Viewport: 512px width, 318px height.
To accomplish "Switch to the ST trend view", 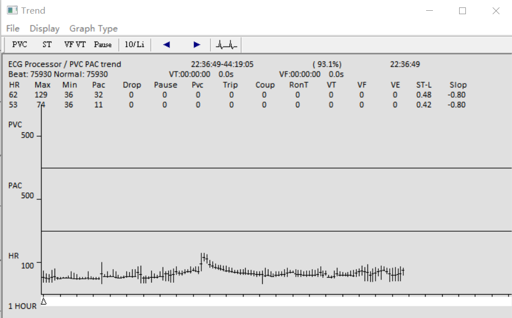I will (47, 44).
